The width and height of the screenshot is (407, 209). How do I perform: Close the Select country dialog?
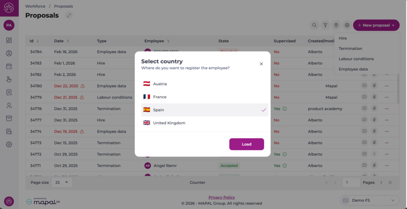point(261,64)
